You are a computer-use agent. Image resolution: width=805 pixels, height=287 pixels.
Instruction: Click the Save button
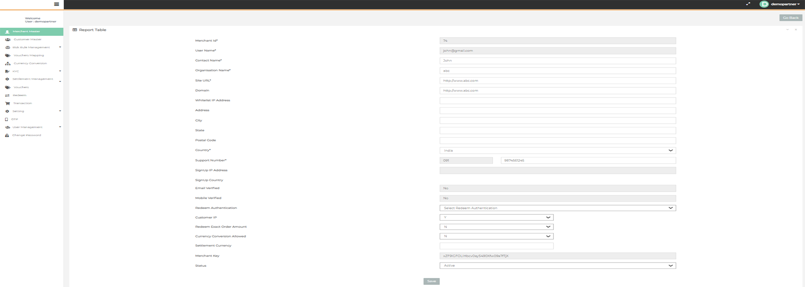pyautogui.click(x=431, y=281)
